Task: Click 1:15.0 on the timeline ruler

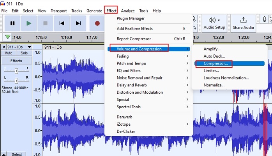Action: [41, 37]
